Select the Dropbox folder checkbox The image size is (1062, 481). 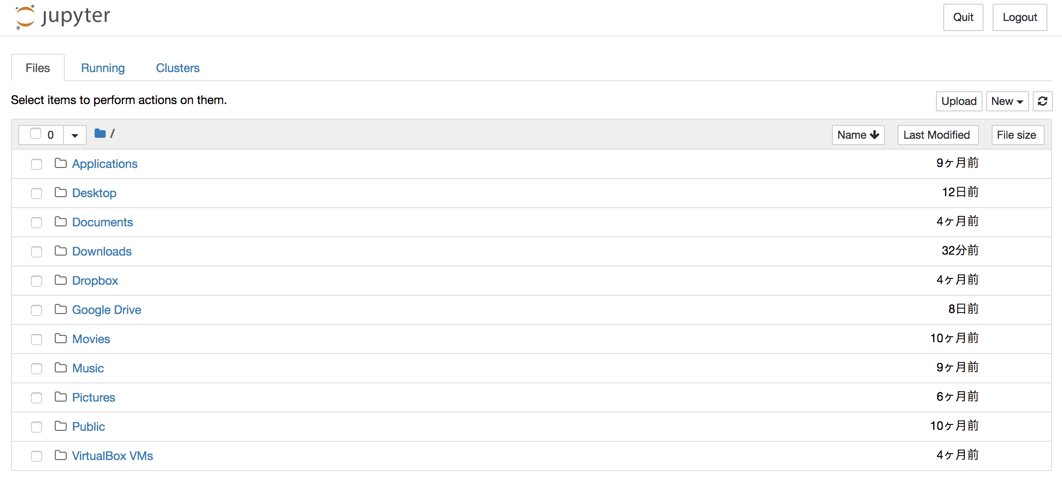tap(37, 281)
